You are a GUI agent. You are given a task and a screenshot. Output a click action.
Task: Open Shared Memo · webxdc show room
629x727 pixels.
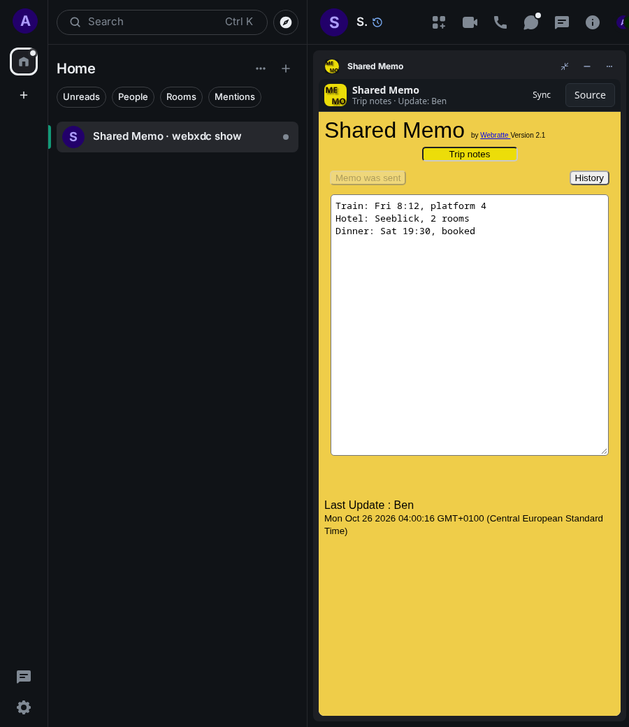tap(177, 137)
